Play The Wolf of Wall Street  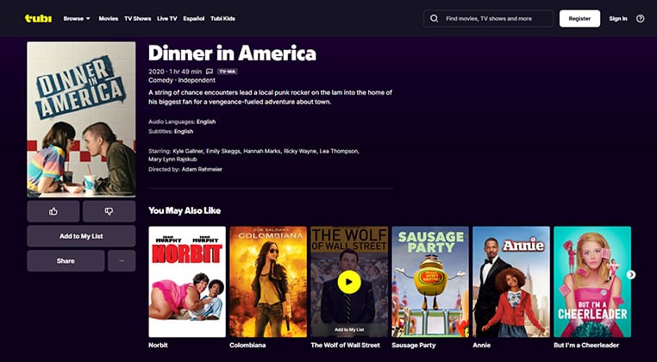[x=349, y=282]
